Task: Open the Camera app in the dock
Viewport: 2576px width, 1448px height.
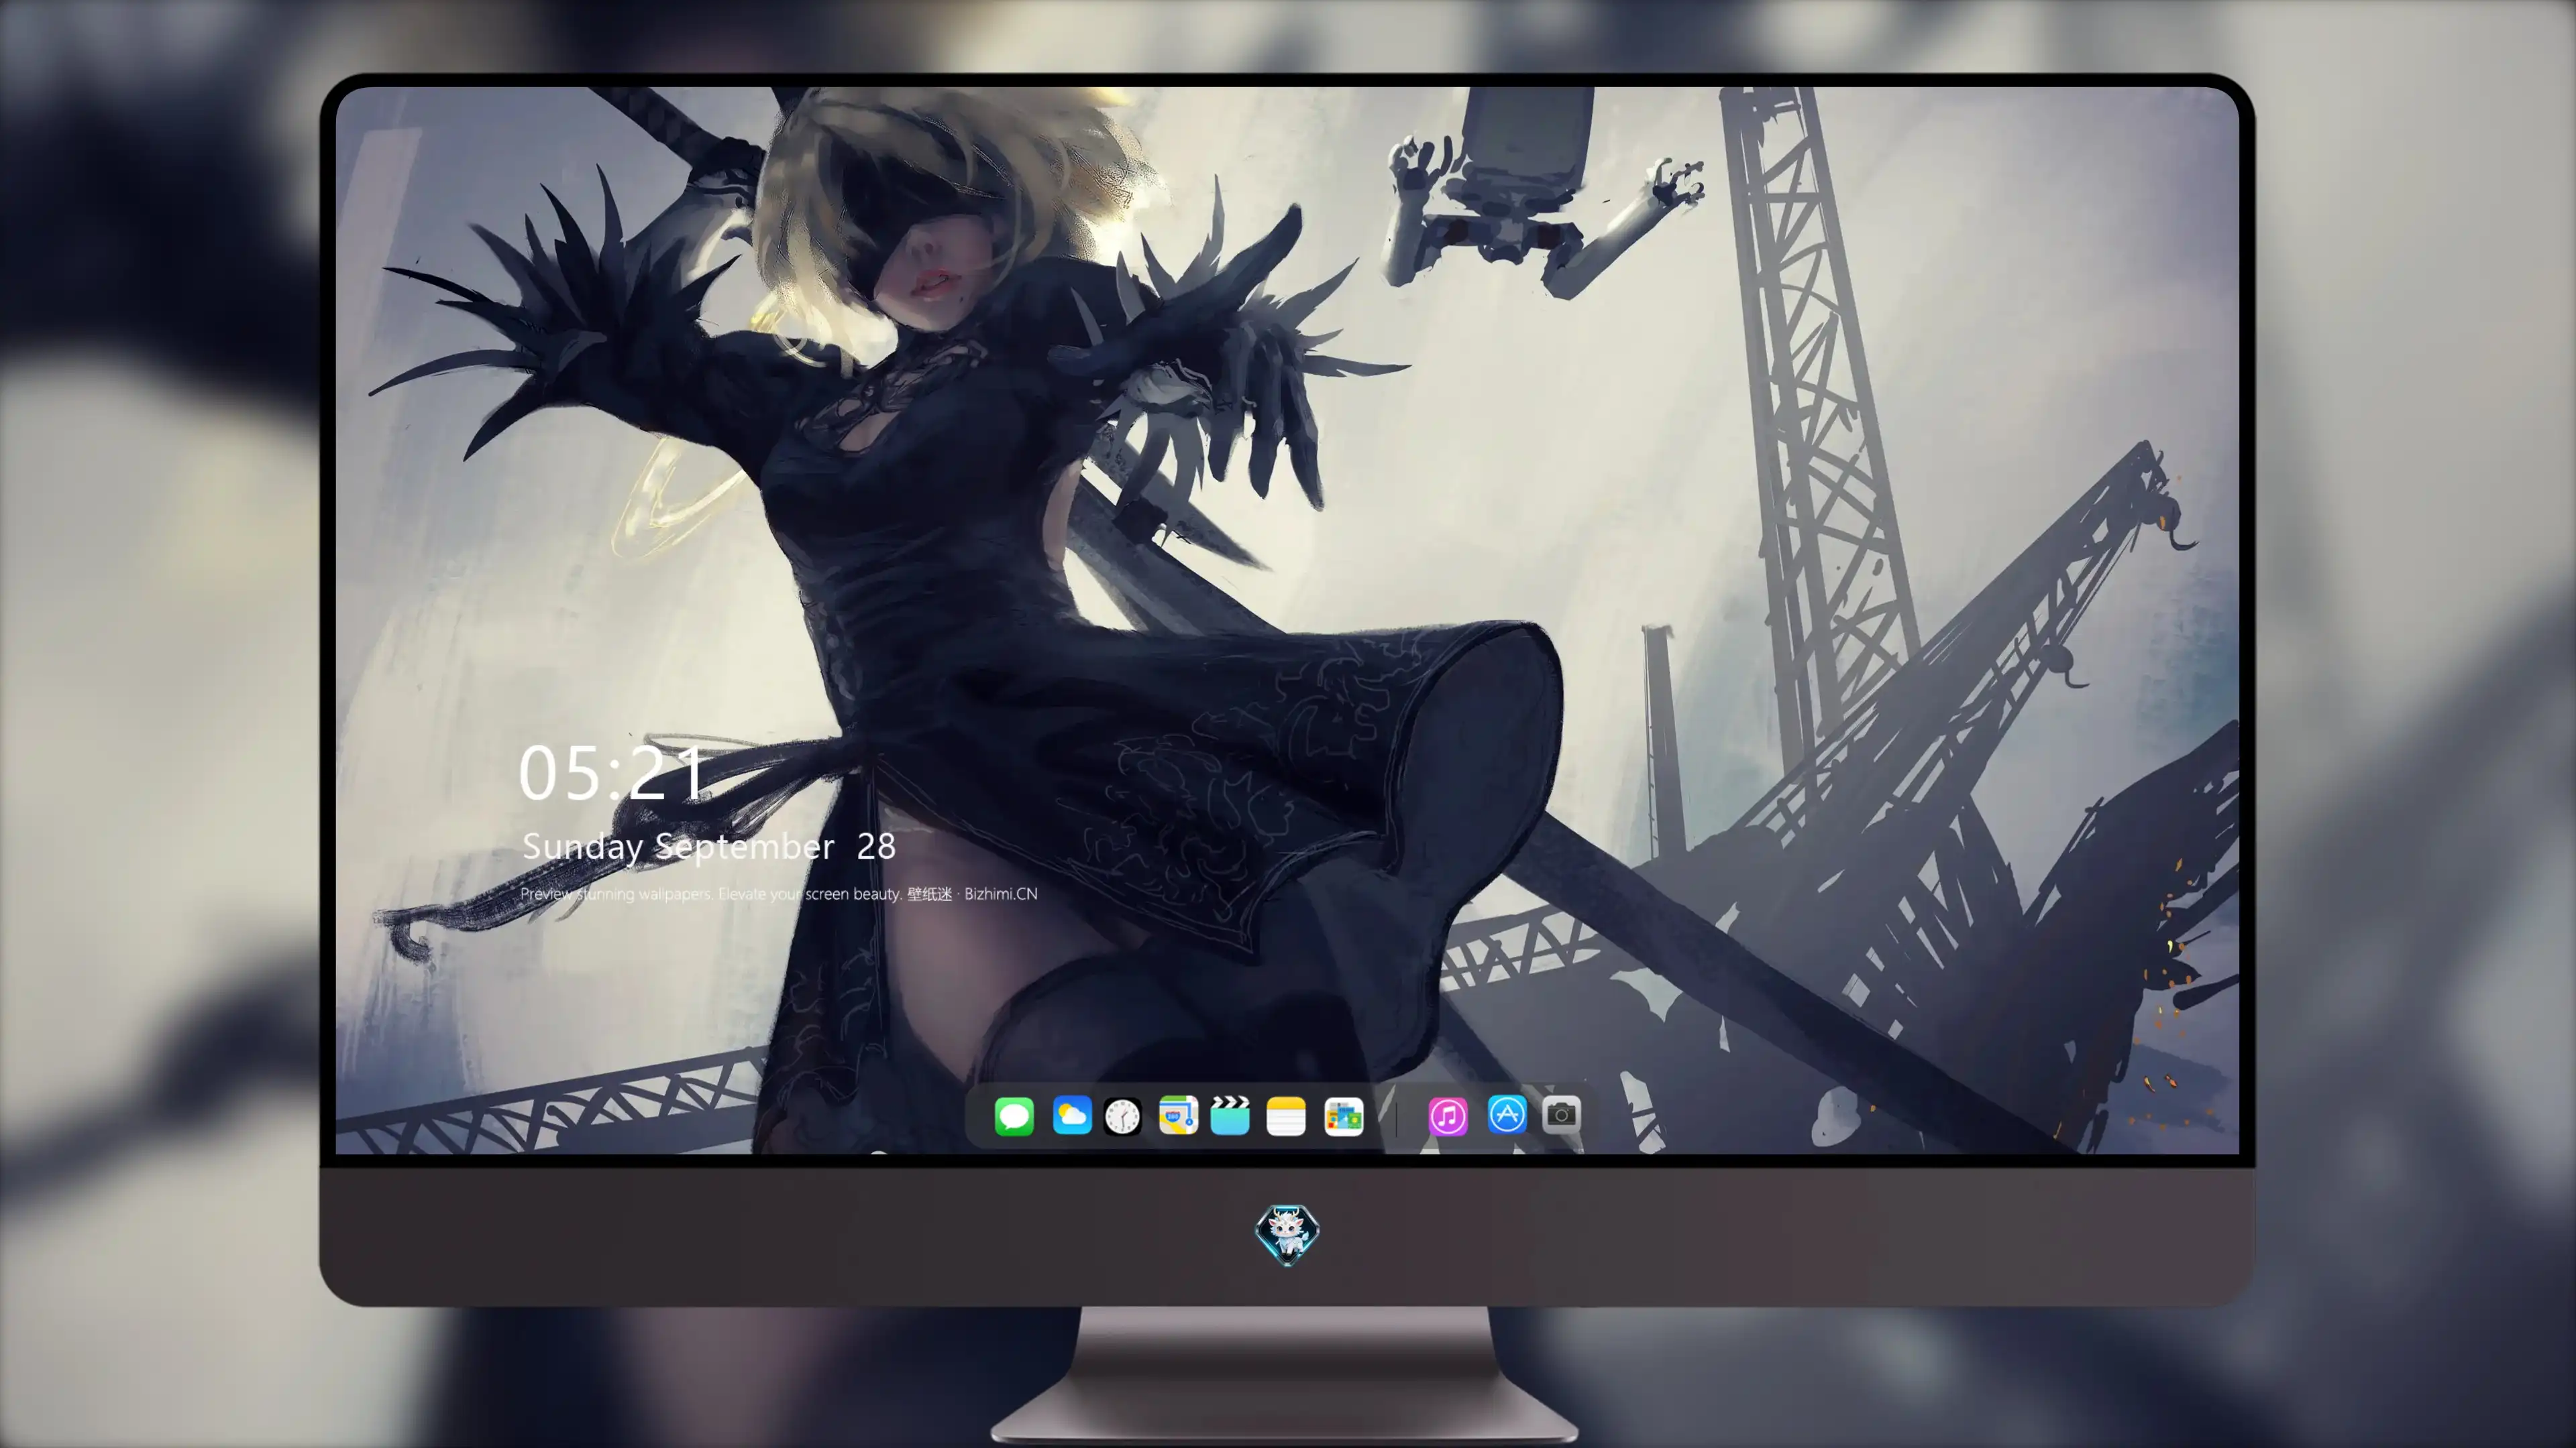Action: click(1561, 1114)
